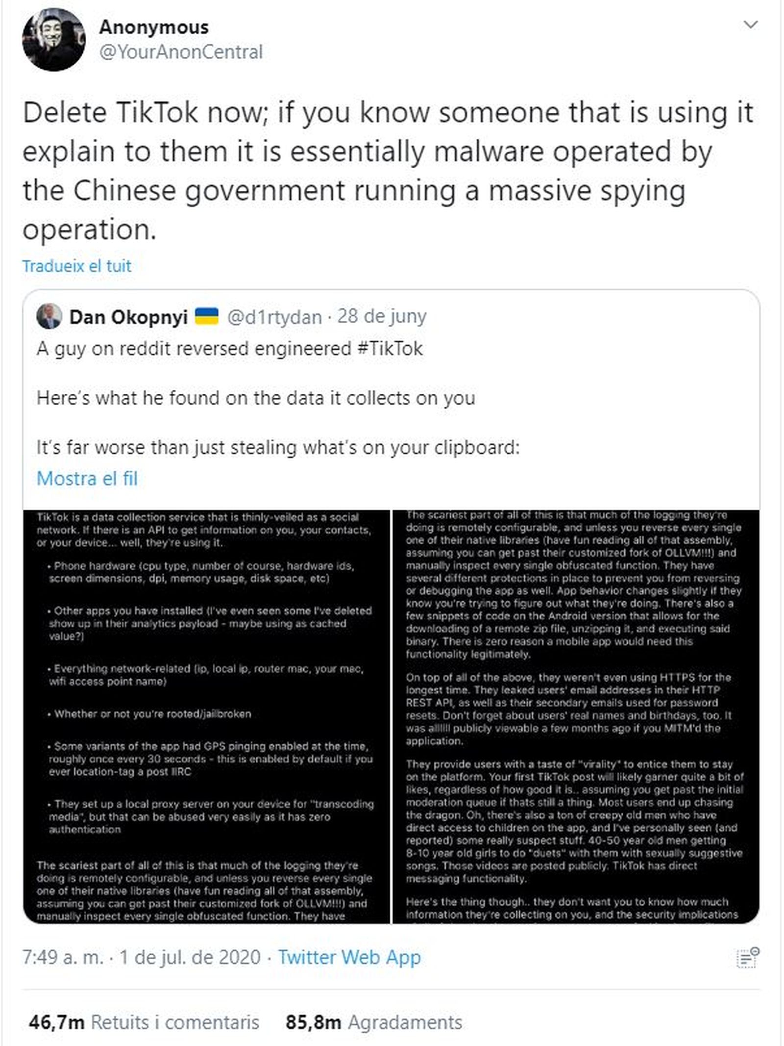The width and height of the screenshot is (784, 1046).
Task: Click the '28 de juny' quoted tweet date
Action: point(382,316)
